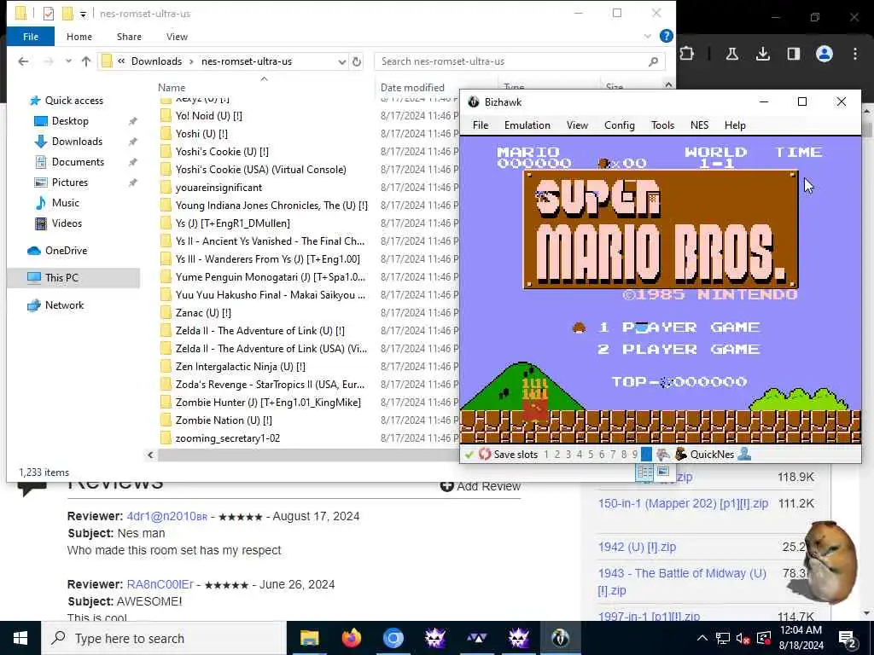Open Quick Access Toolbar customize dropdown
Viewport: 874px width, 655px height.
tap(83, 14)
